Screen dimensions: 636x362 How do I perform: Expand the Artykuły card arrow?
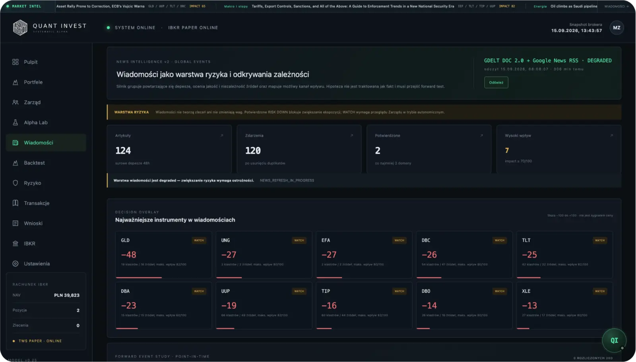click(x=222, y=136)
